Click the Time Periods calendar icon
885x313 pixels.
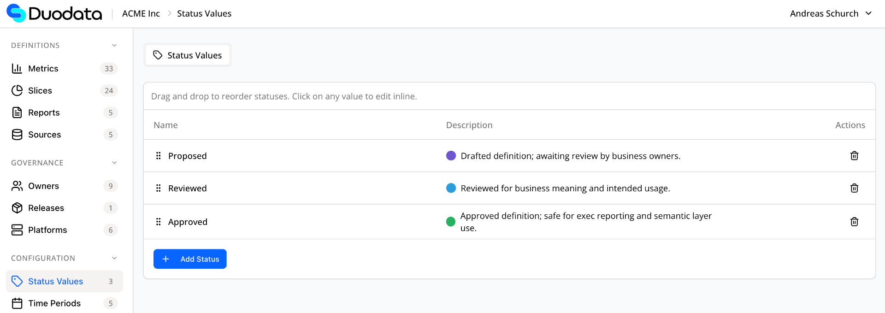(17, 303)
